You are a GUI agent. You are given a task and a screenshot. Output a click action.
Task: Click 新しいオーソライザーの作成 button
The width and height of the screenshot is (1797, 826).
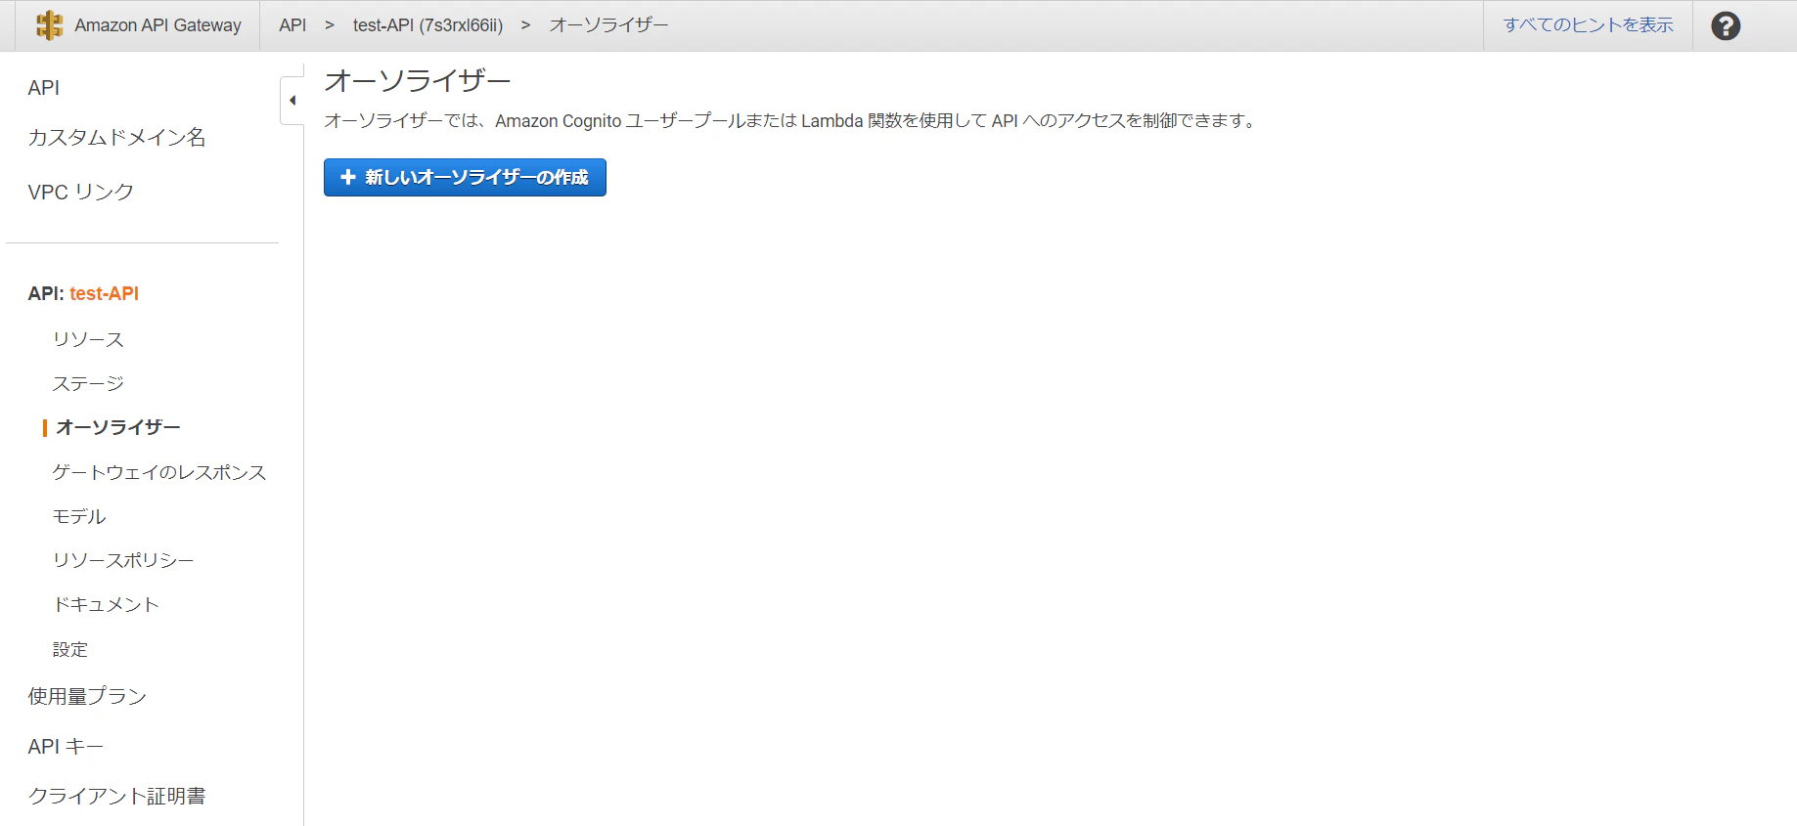pyautogui.click(x=465, y=177)
